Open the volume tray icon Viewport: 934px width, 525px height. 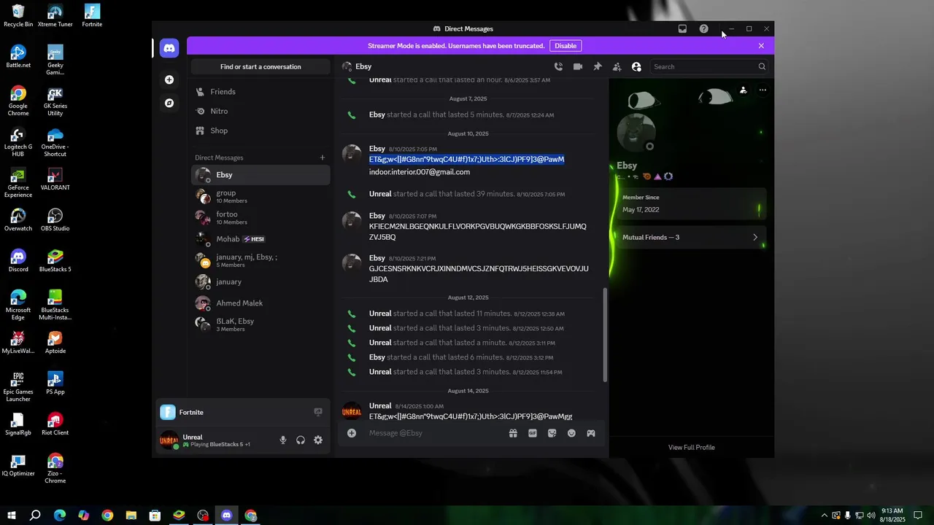click(x=871, y=516)
